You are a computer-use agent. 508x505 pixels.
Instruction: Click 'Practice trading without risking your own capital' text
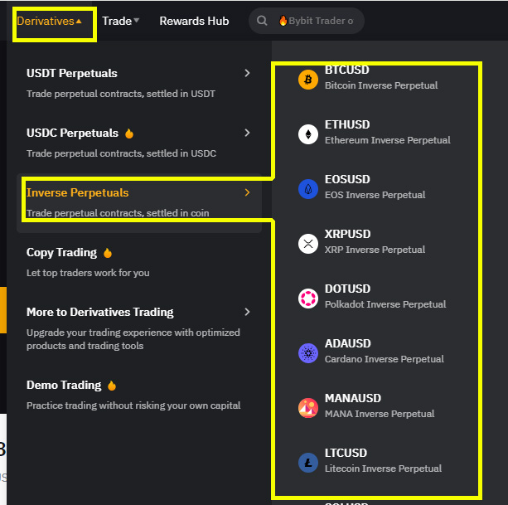point(133,405)
